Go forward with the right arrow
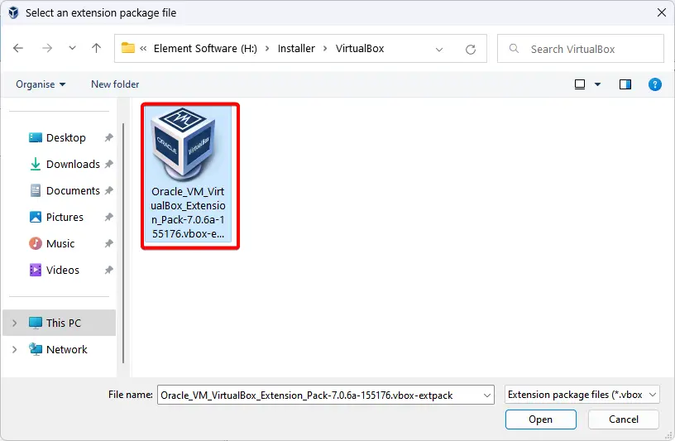Viewport: 675px width, 441px height. pos(47,48)
